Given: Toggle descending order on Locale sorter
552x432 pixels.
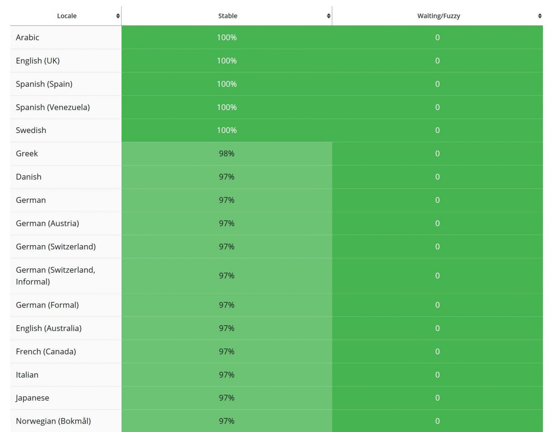Looking at the screenshot, I should [118, 15].
